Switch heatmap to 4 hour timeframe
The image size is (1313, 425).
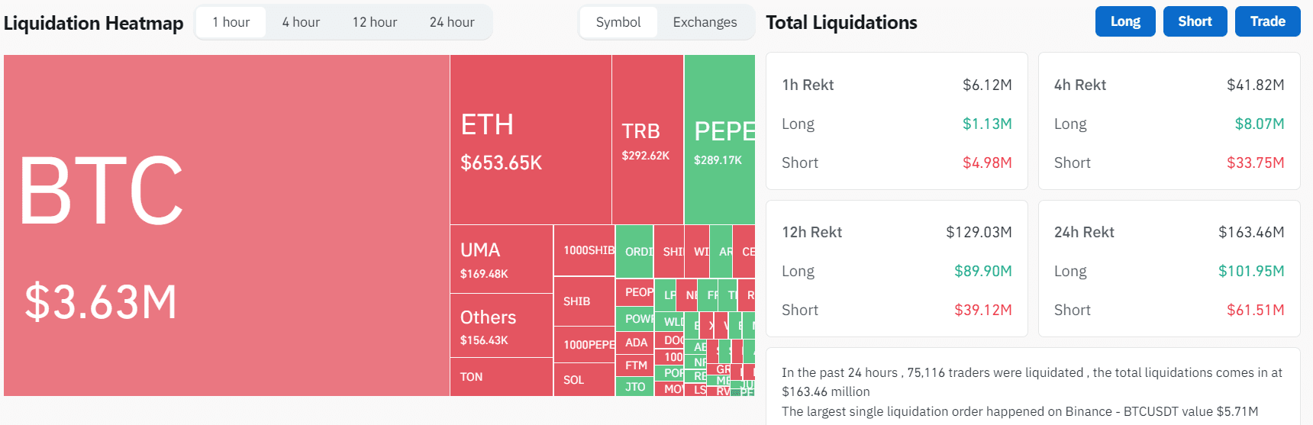point(301,22)
